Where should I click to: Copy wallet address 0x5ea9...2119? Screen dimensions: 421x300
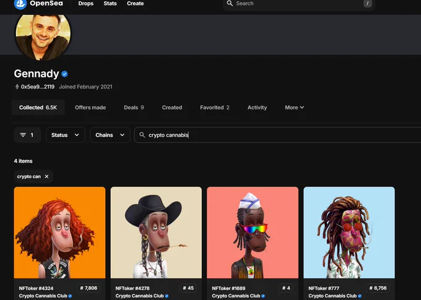[x=38, y=87]
